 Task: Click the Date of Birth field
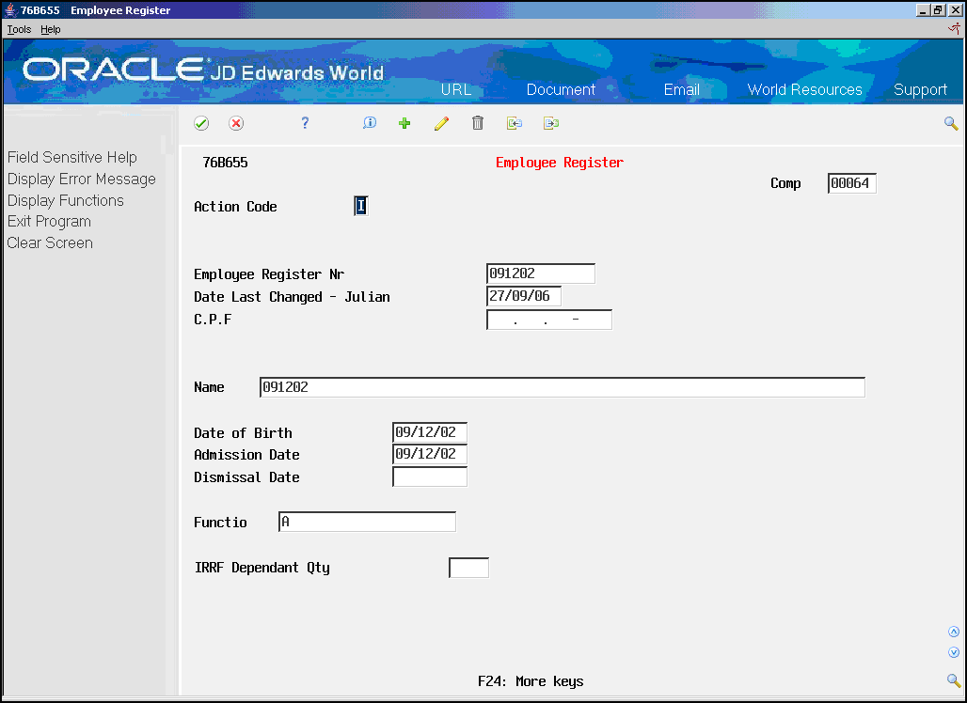click(430, 432)
